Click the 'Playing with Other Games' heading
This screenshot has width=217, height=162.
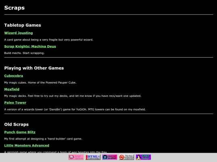pos(34,68)
